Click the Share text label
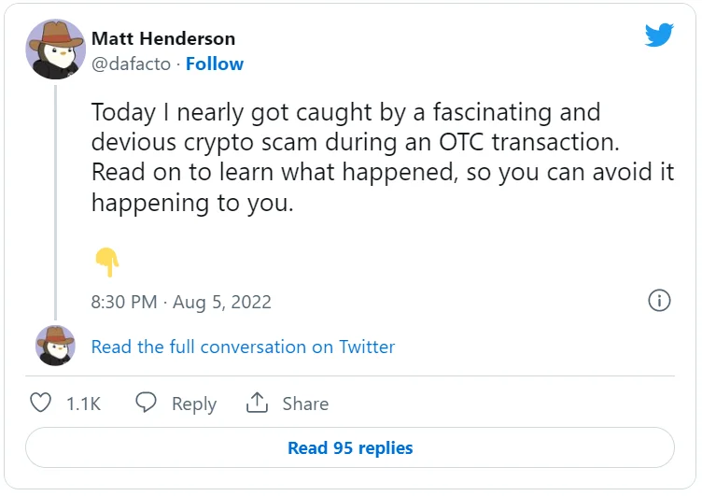This screenshot has width=702, height=496. pyautogui.click(x=305, y=404)
